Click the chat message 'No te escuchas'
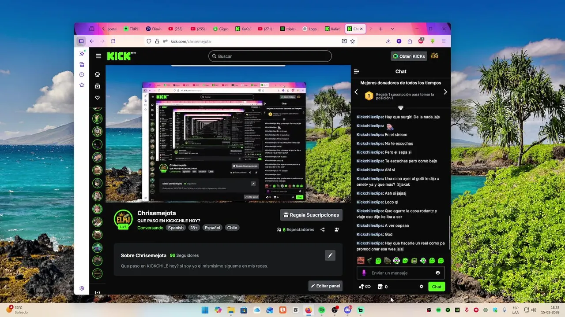 [399, 144]
